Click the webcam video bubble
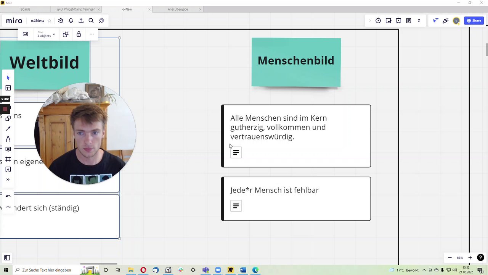 [85, 133]
